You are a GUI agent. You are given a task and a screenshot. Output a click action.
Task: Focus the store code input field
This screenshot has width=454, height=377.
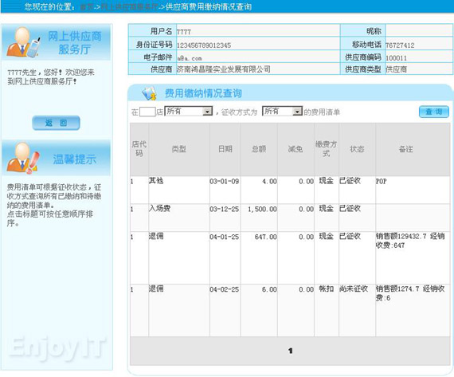[147, 112]
